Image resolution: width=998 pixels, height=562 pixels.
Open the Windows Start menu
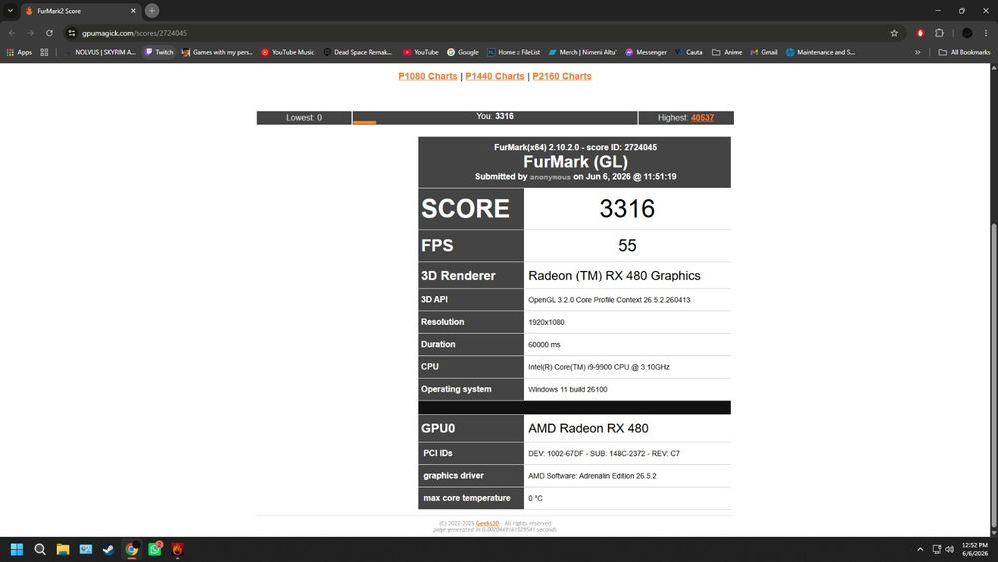[x=17, y=549]
